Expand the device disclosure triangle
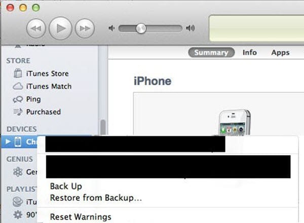The image size is (304, 223). [x=8, y=142]
